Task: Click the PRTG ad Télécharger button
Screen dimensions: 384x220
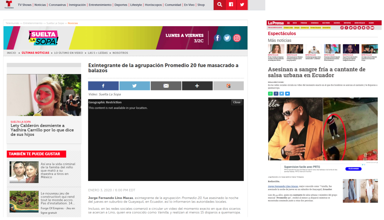Action: [353, 169]
